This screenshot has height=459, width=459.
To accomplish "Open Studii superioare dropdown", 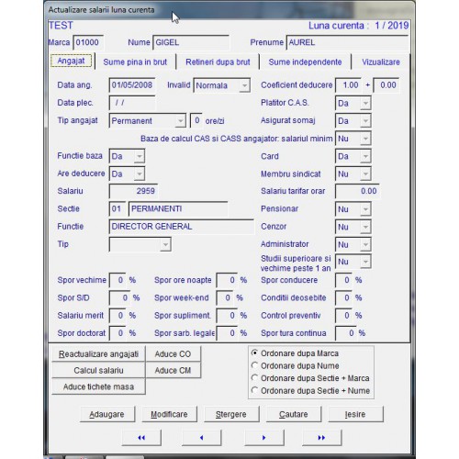I will pos(365,262).
